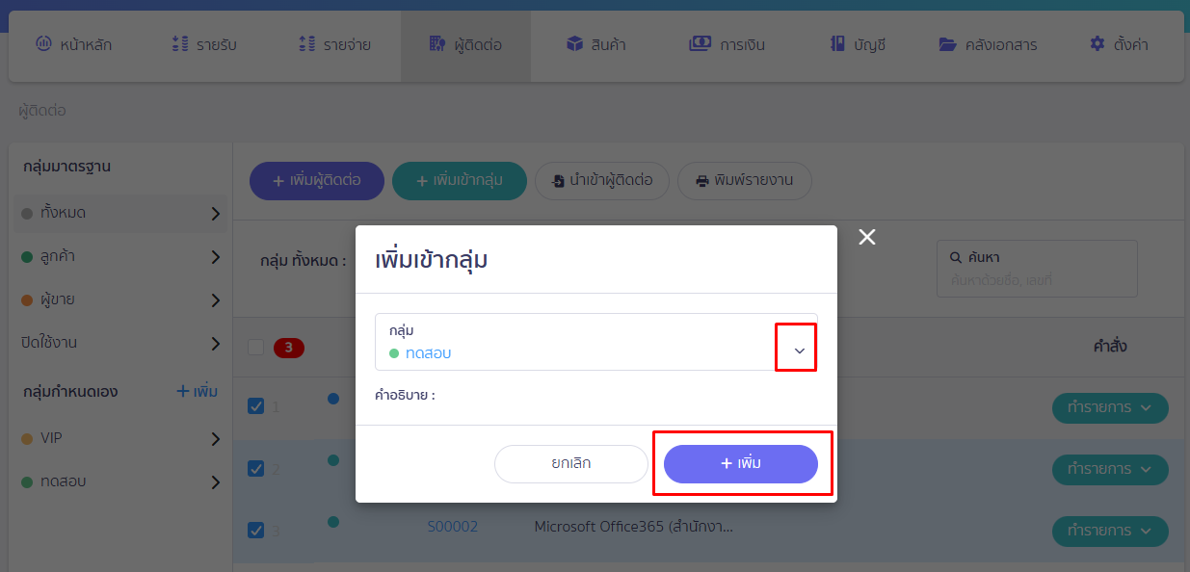Screen dimensions: 1190x572
Task: Click ยกเลิก to cancel adding to group
Action: pyautogui.click(x=570, y=463)
